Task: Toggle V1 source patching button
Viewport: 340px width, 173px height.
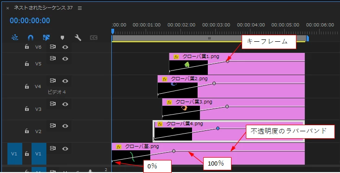Action: [15, 154]
